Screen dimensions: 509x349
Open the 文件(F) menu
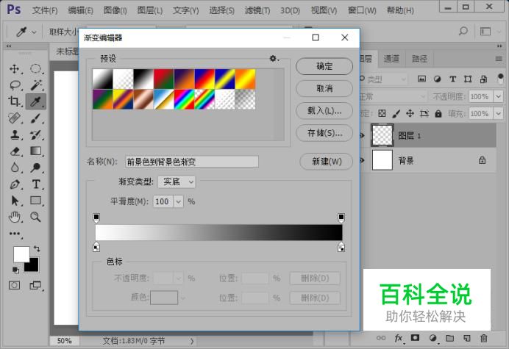pos(45,10)
